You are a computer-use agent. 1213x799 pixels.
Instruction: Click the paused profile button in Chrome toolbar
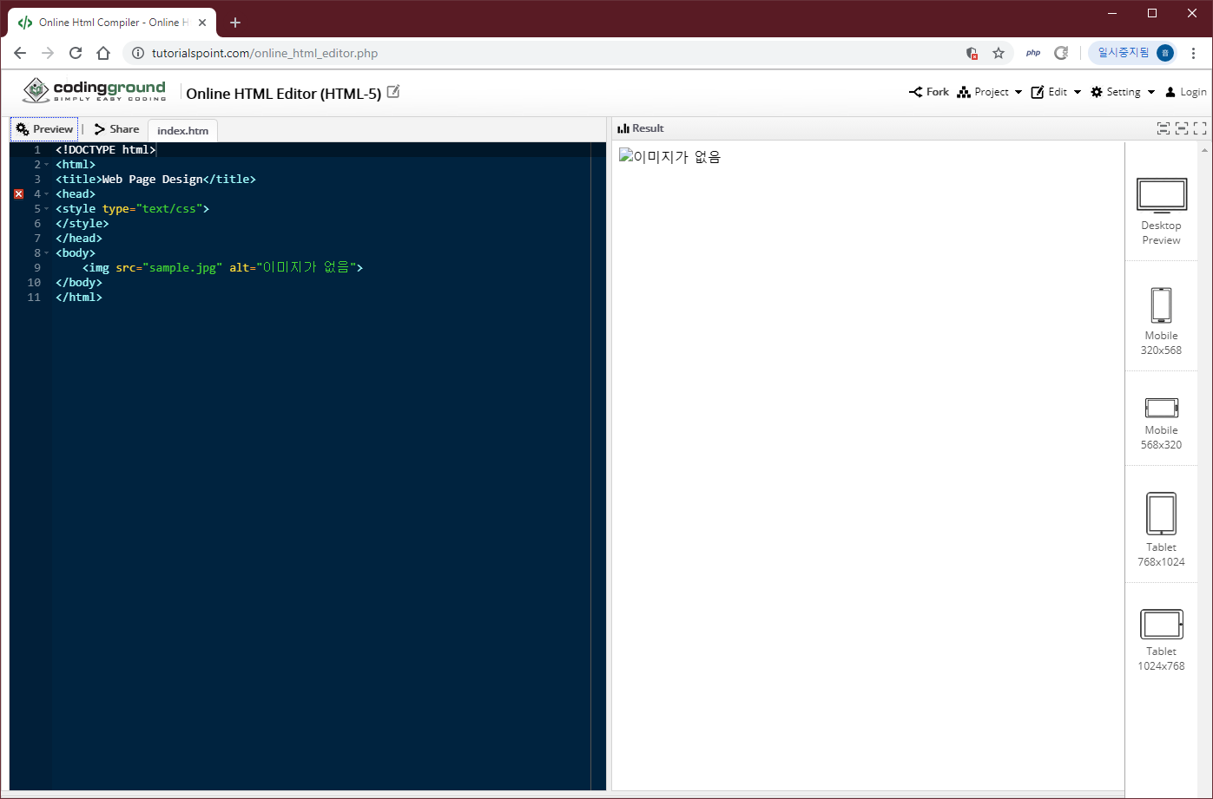pyautogui.click(x=1135, y=53)
